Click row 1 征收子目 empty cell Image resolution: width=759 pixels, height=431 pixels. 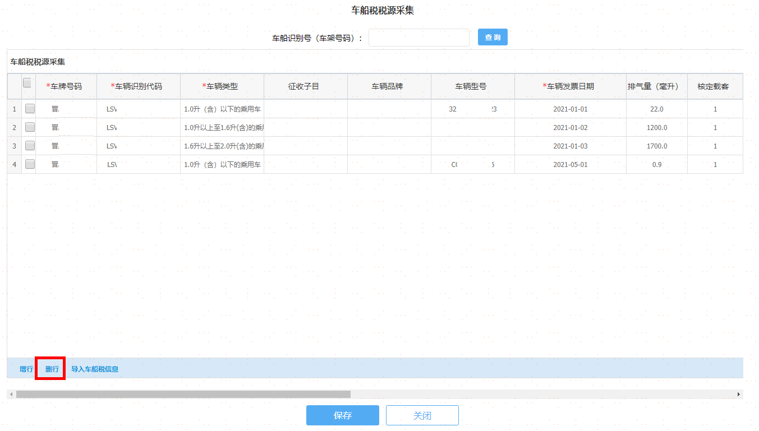tap(306, 109)
